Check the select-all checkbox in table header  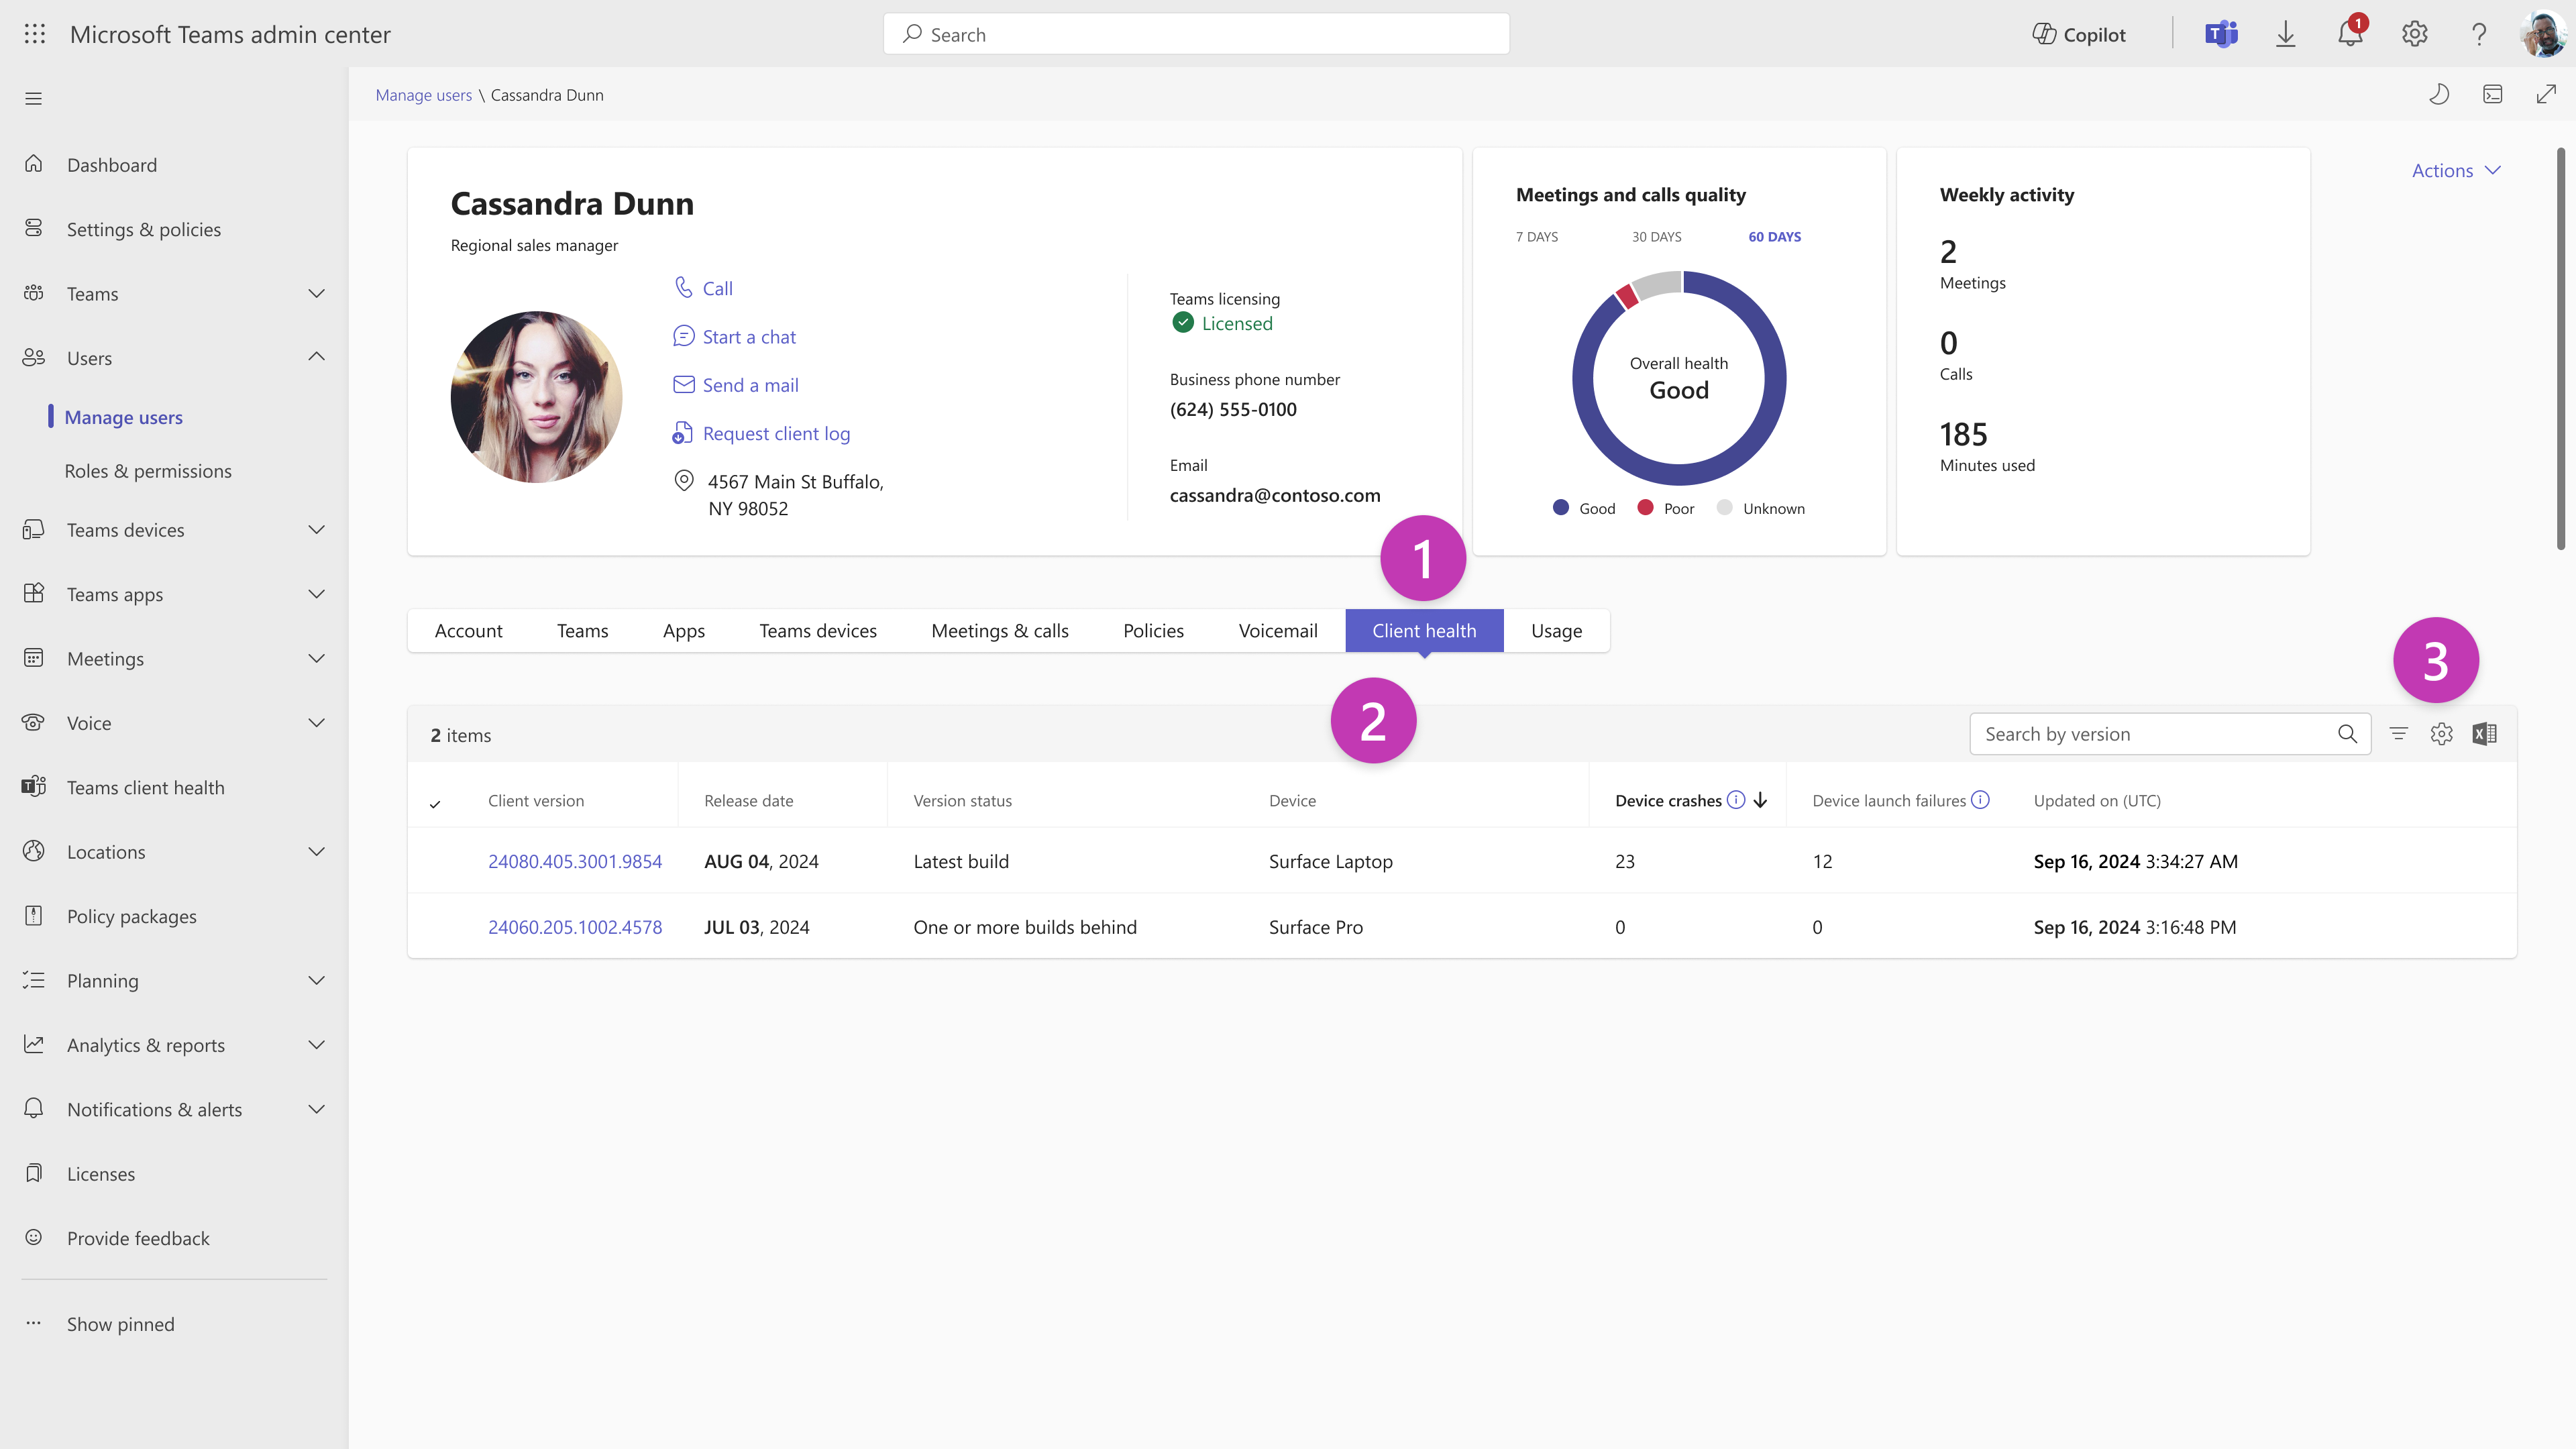coord(435,802)
